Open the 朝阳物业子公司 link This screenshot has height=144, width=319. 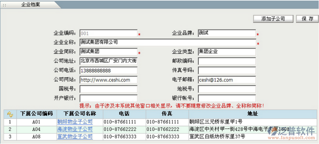click(75, 122)
